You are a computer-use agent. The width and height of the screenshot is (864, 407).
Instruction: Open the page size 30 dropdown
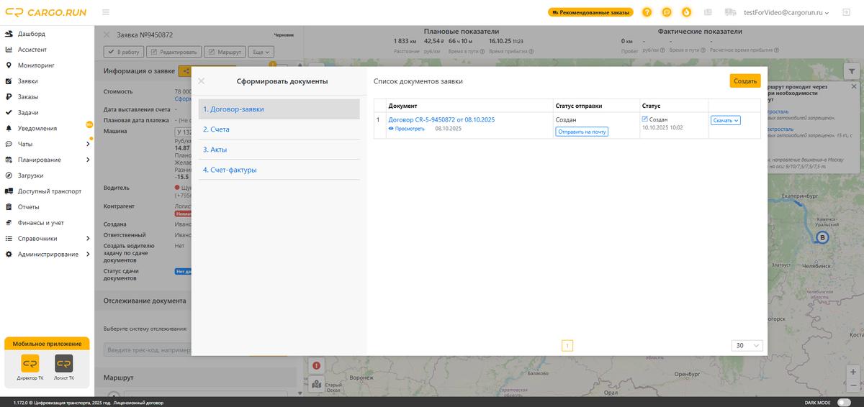pyautogui.click(x=748, y=346)
